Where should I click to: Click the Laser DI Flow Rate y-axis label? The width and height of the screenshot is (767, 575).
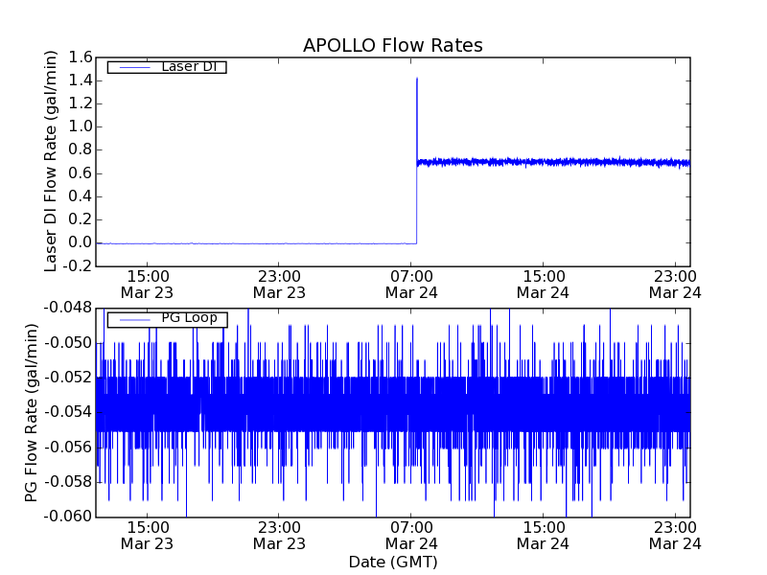[52, 161]
